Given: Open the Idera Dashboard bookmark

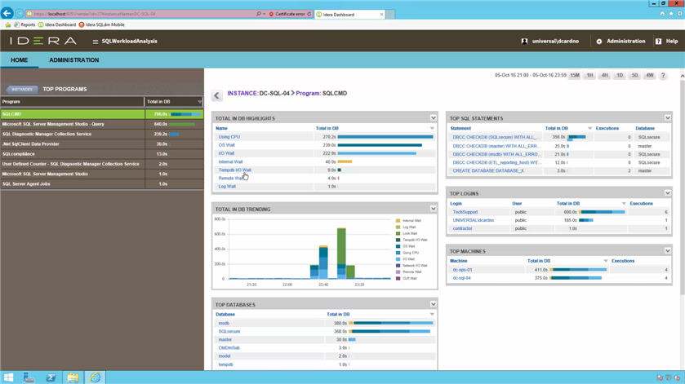Looking at the screenshot, I should (x=57, y=25).
